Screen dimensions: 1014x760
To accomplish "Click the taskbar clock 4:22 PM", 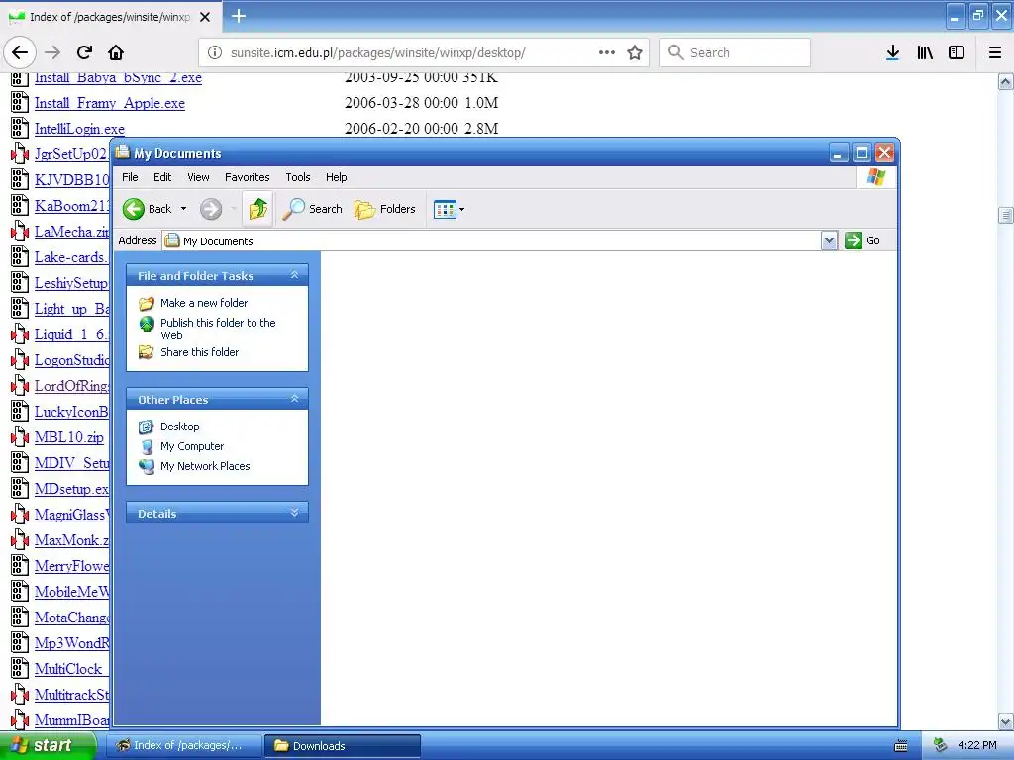I will coord(977,746).
